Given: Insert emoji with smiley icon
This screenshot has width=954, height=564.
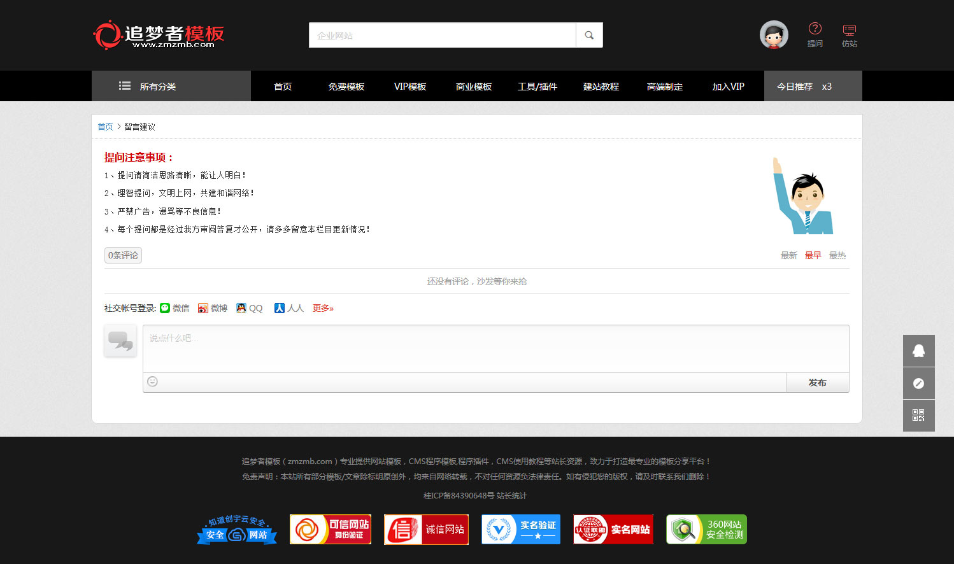Looking at the screenshot, I should [x=152, y=382].
